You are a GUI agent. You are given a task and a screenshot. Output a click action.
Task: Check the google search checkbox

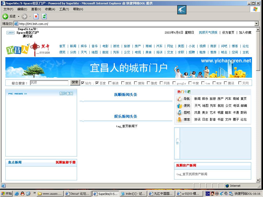tap(174, 83)
